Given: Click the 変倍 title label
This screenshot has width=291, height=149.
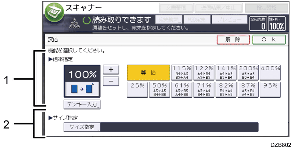Looking at the screenshot, I should (x=53, y=40).
